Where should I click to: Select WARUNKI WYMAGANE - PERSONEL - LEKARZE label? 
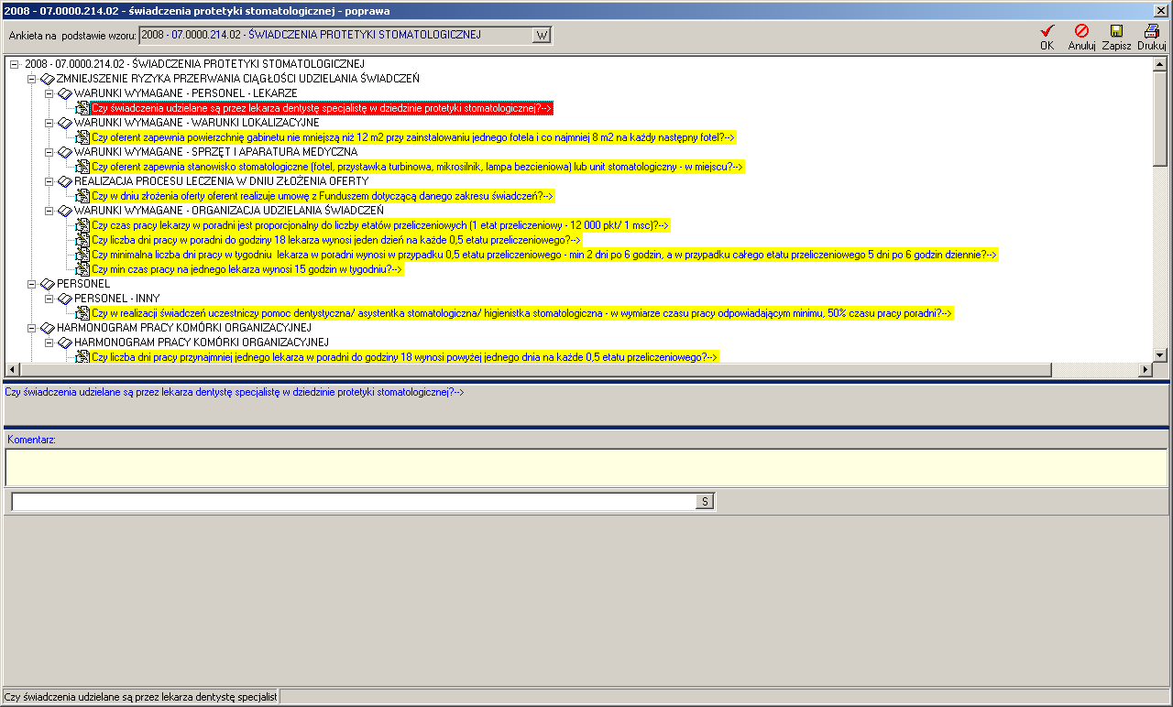(x=186, y=93)
